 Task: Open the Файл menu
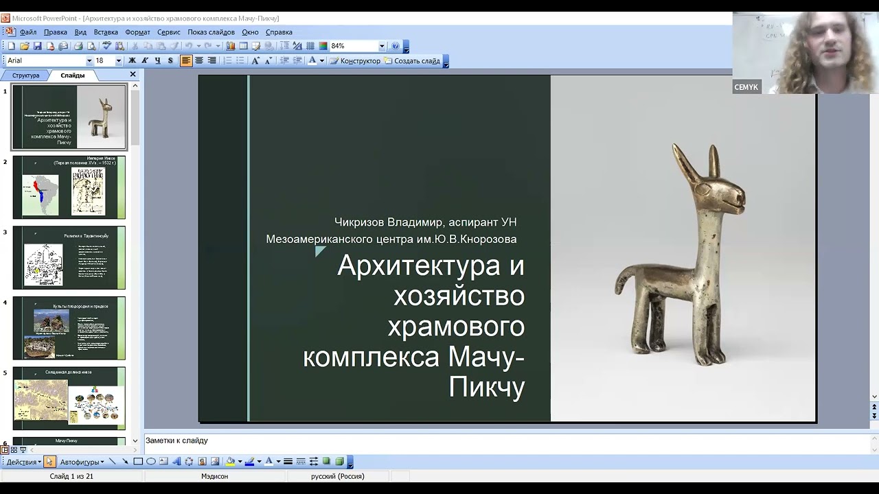[x=28, y=32]
